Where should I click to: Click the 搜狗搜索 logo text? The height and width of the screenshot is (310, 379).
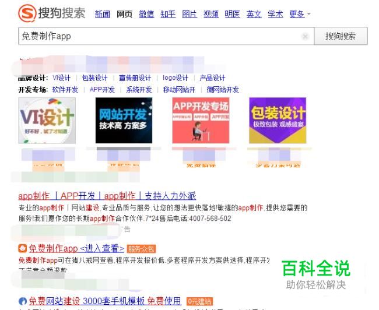(62, 13)
